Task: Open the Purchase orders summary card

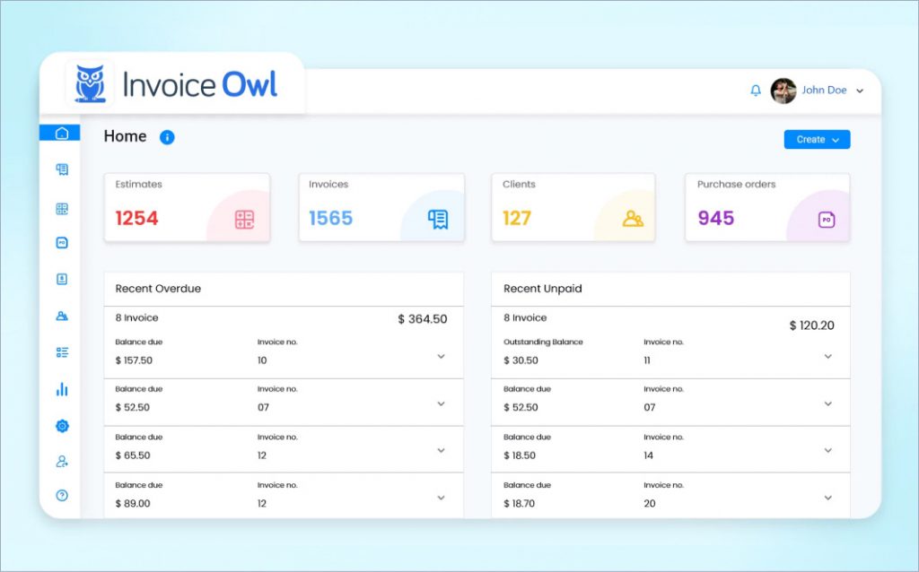Action: tap(767, 207)
